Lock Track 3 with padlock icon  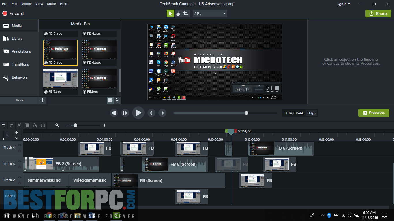[x=20, y=167]
